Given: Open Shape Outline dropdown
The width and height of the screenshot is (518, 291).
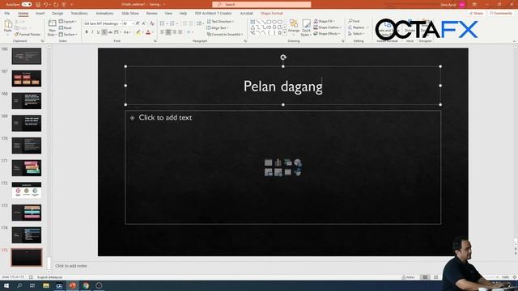Looking at the screenshot, I should 327,27.
